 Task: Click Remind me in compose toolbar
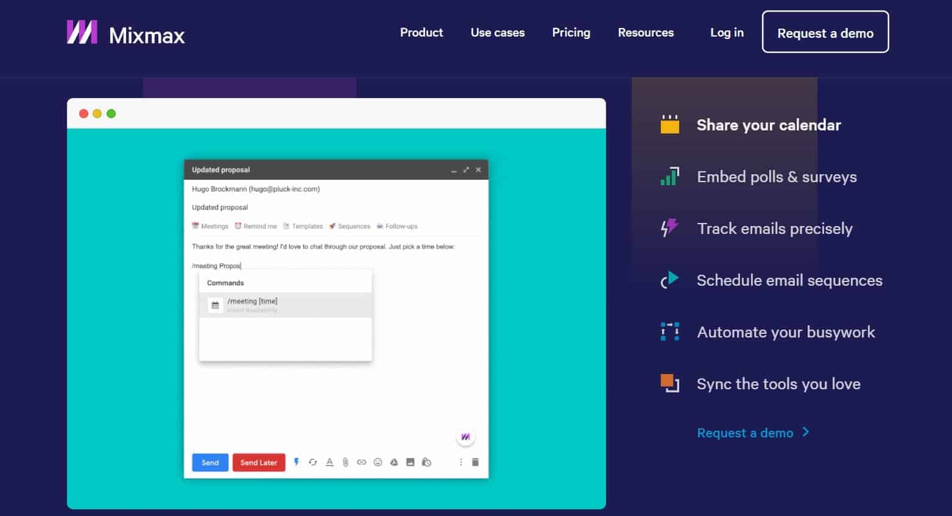(x=256, y=226)
